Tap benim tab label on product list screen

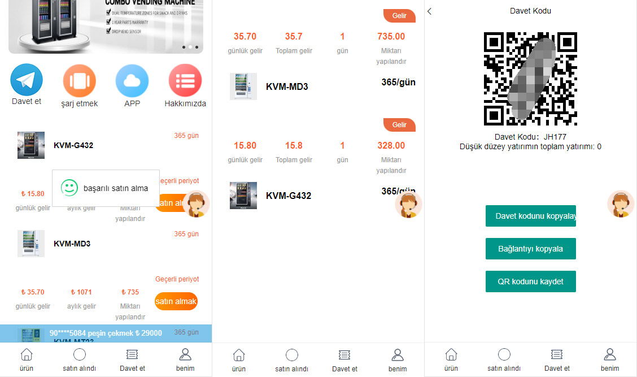[x=185, y=369]
